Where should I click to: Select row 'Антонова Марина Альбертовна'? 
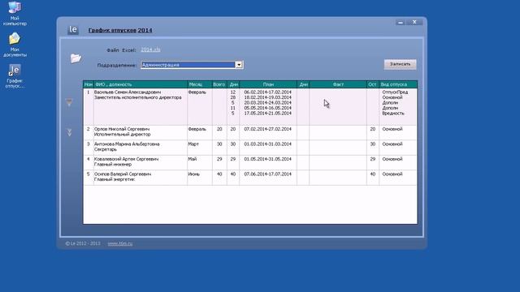250,148
